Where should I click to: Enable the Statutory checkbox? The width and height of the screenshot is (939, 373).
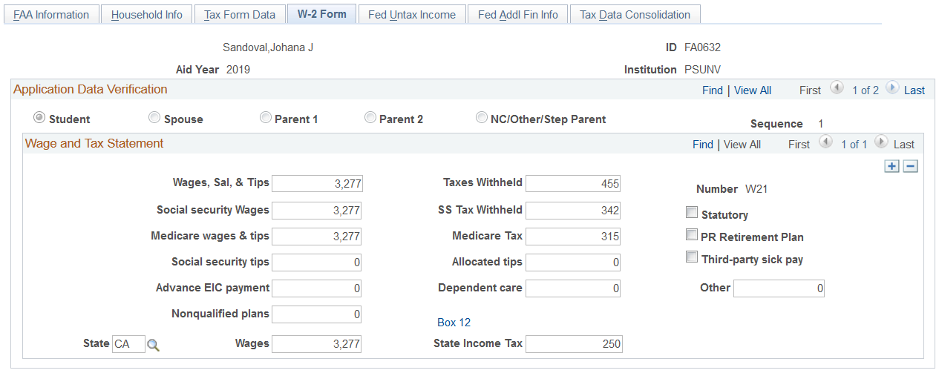pos(692,214)
